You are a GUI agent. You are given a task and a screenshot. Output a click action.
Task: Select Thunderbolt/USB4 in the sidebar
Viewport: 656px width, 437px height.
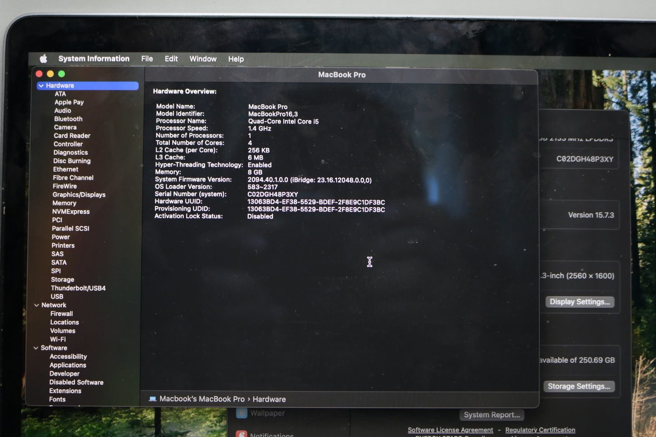[78, 288]
